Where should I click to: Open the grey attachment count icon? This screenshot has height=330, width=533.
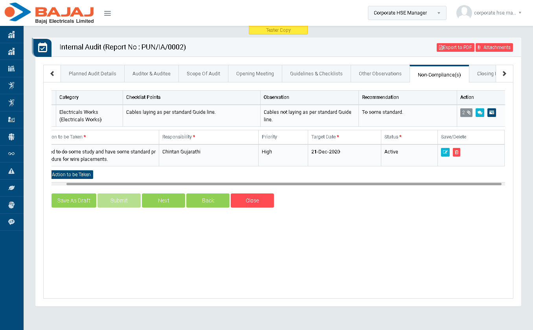click(x=466, y=113)
